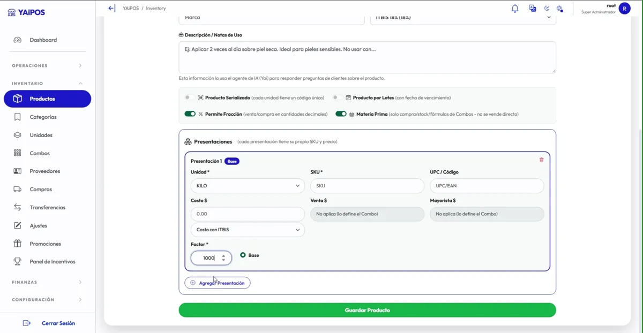Viewport: 643px width, 333px height.
Task: Enable the Producto por Lotes switch
Action: point(338,98)
